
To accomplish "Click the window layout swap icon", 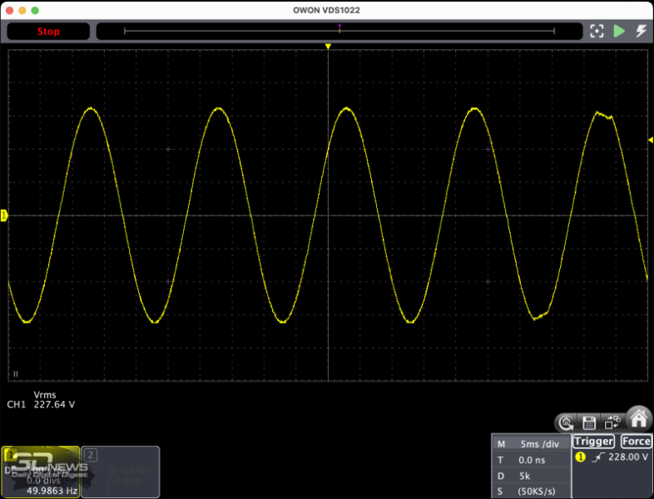I will [612, 422].
